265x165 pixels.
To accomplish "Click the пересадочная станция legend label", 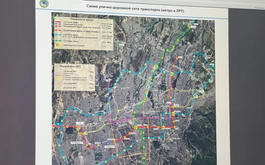I will [74, 45].
